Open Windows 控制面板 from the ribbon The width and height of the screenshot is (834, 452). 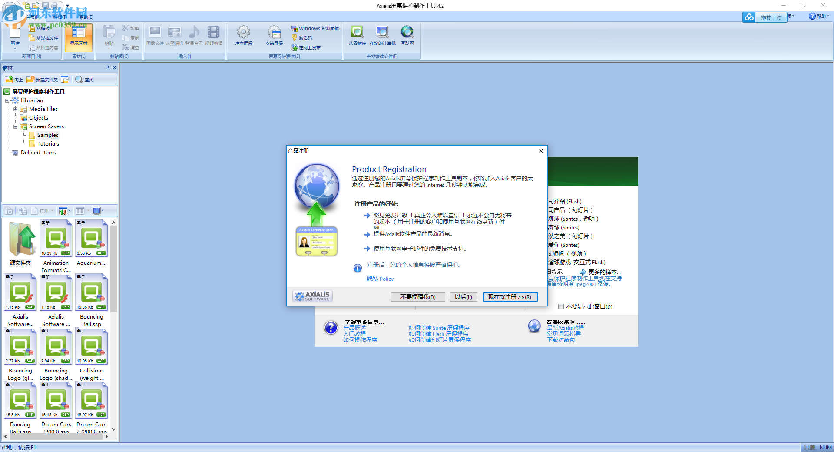click(x=315, y=28)
